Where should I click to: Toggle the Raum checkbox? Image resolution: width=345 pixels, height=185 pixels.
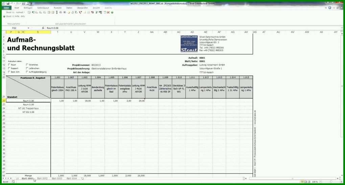(9, 65)
